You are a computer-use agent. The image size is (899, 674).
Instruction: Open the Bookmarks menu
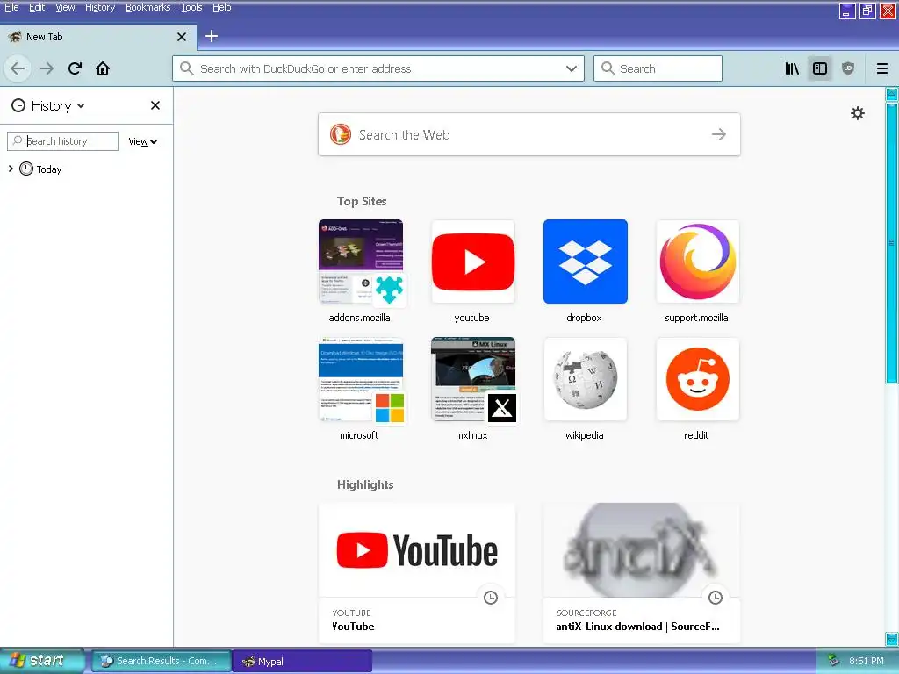point(147,7)
